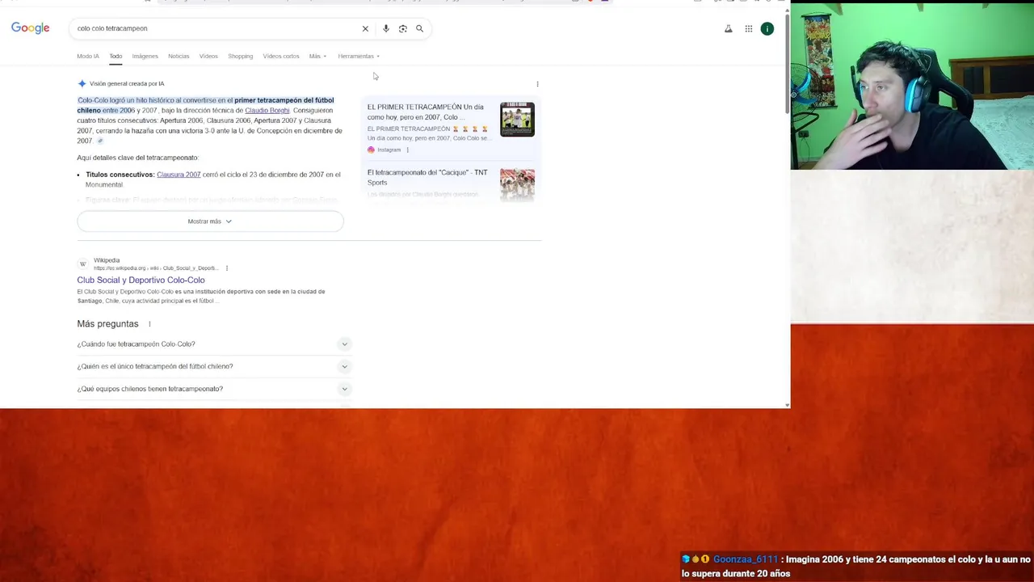
Task: Open Club Social y Deportivo Colo-Colo result
Action: [x=141, y=280]
